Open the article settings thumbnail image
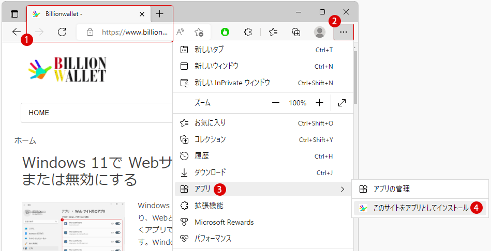Image resolution: width=491 pixels, height=251 pixels. (73, 226)
